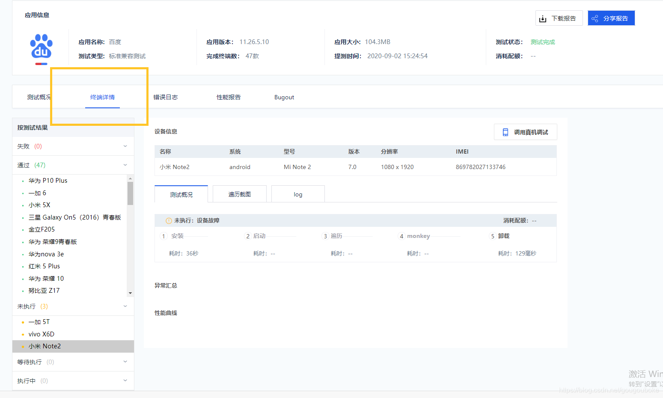Click the 小米 Note2 name cell in table
The height and width of the screenshot is (398, 663).
tap(175, 167)
